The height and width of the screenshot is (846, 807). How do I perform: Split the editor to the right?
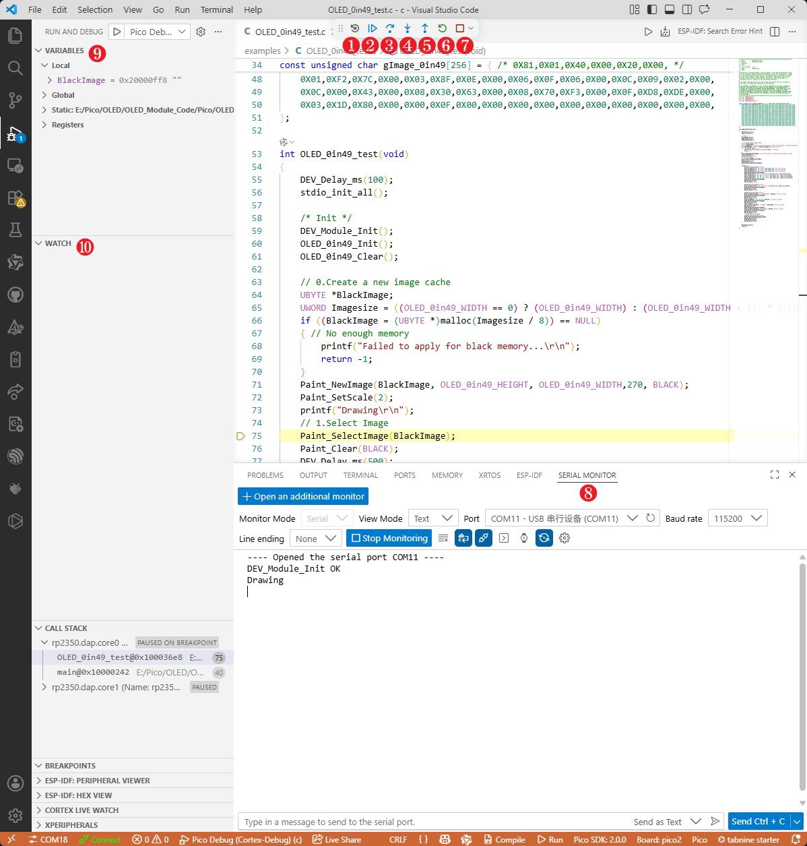click(775, 32)
